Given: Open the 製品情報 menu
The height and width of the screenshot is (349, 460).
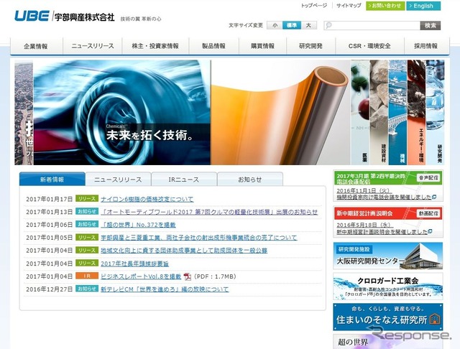Looking at the screenshot, I should click(214, 46).
